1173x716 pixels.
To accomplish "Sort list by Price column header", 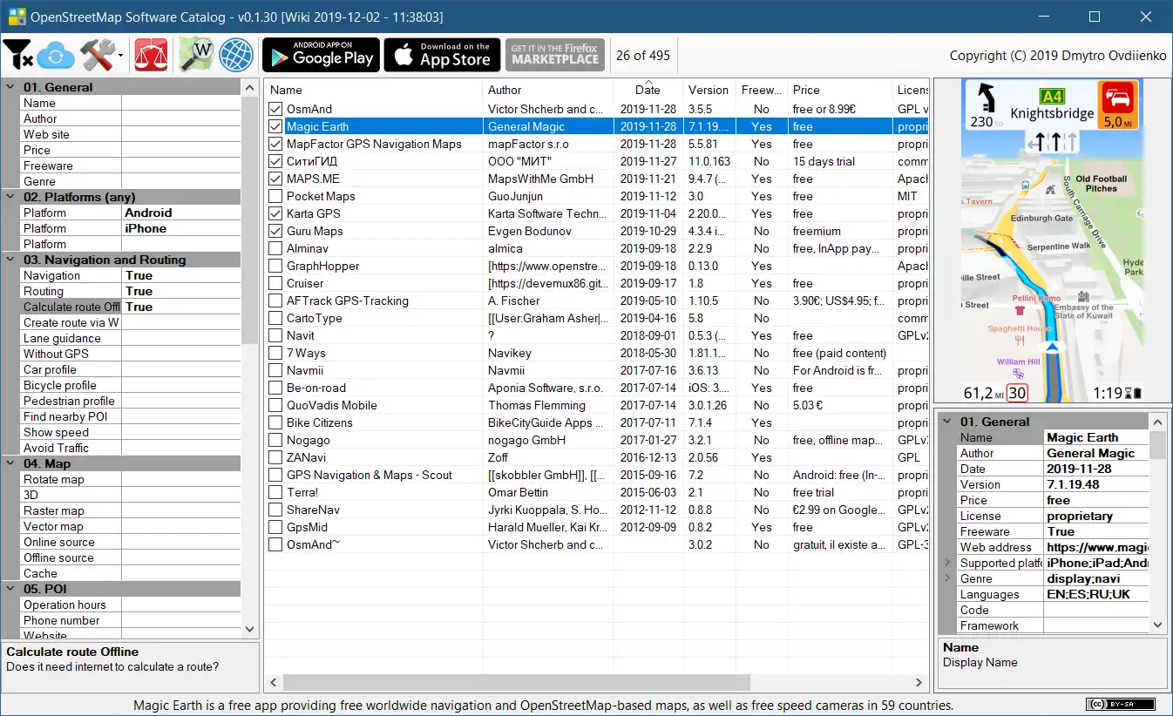I will click(840, 90).
